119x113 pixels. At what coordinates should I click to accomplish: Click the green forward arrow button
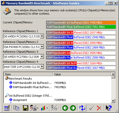point(73,108)
